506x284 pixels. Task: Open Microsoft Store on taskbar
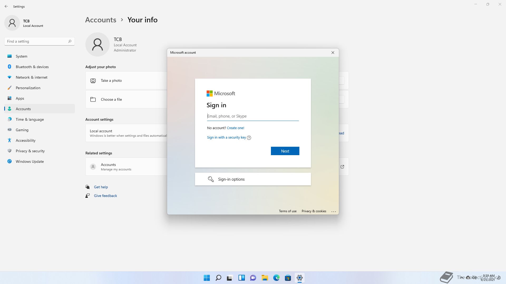coord(288,278)
